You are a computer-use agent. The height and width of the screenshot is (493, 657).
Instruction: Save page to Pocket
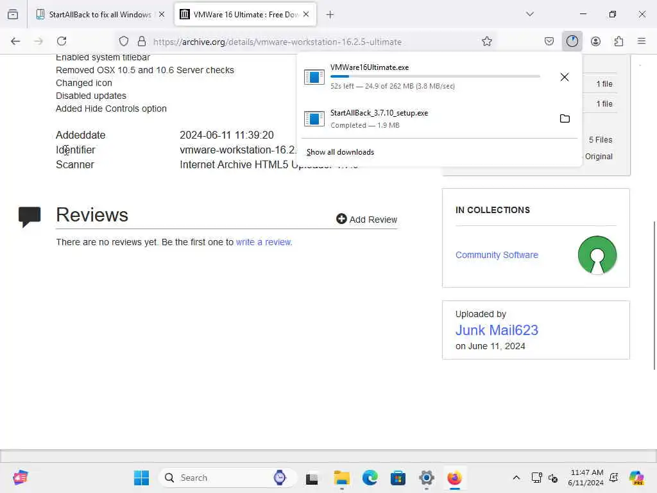pyautogui.click(x=549, y=41)
